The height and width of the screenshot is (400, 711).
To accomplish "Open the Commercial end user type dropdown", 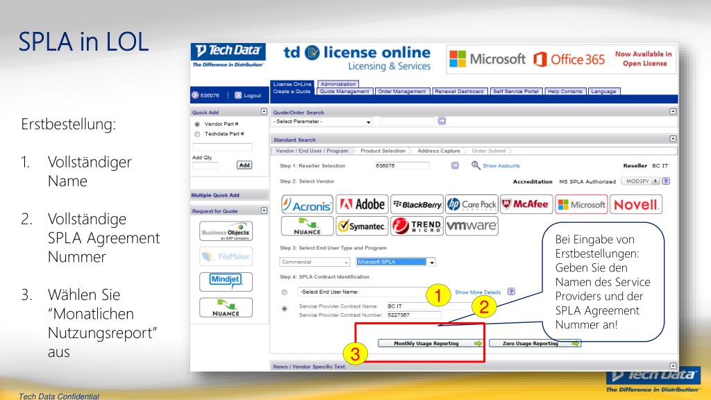I will tap(315, 262).
